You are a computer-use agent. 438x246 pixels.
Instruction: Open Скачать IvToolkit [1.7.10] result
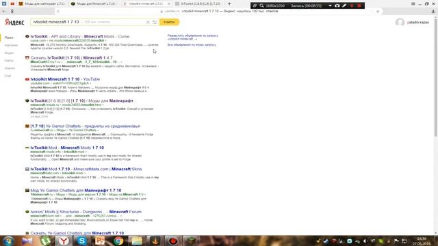coord(71,57)
